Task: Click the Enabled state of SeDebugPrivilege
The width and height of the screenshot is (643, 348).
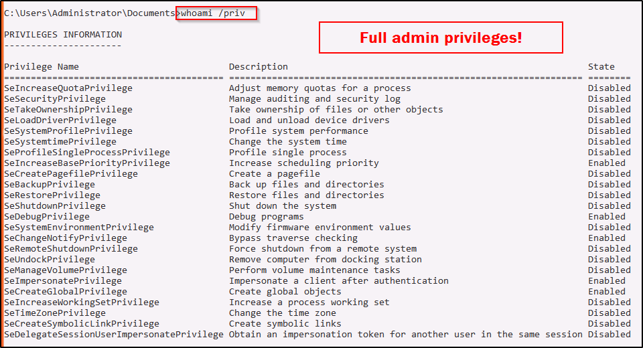Action: [x=606, y=216]
